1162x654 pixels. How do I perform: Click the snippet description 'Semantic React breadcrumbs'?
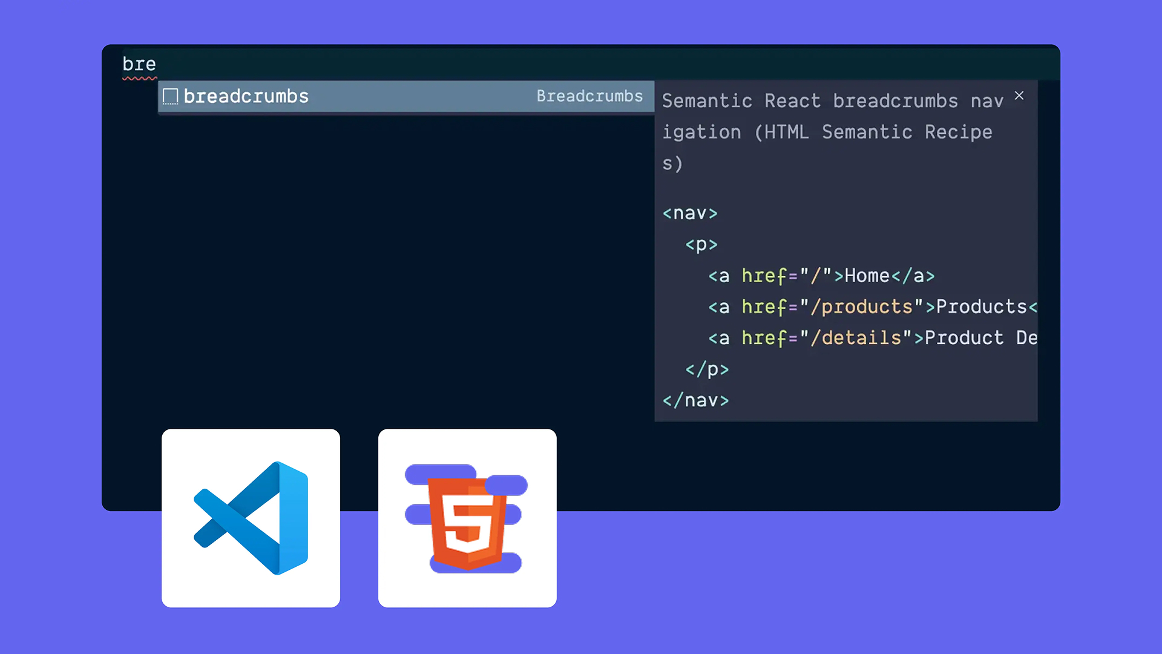point(810,101)
